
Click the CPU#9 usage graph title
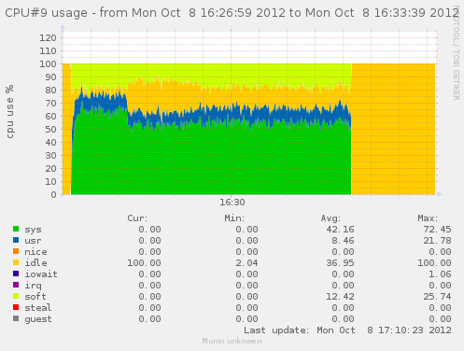pos(232,13)
